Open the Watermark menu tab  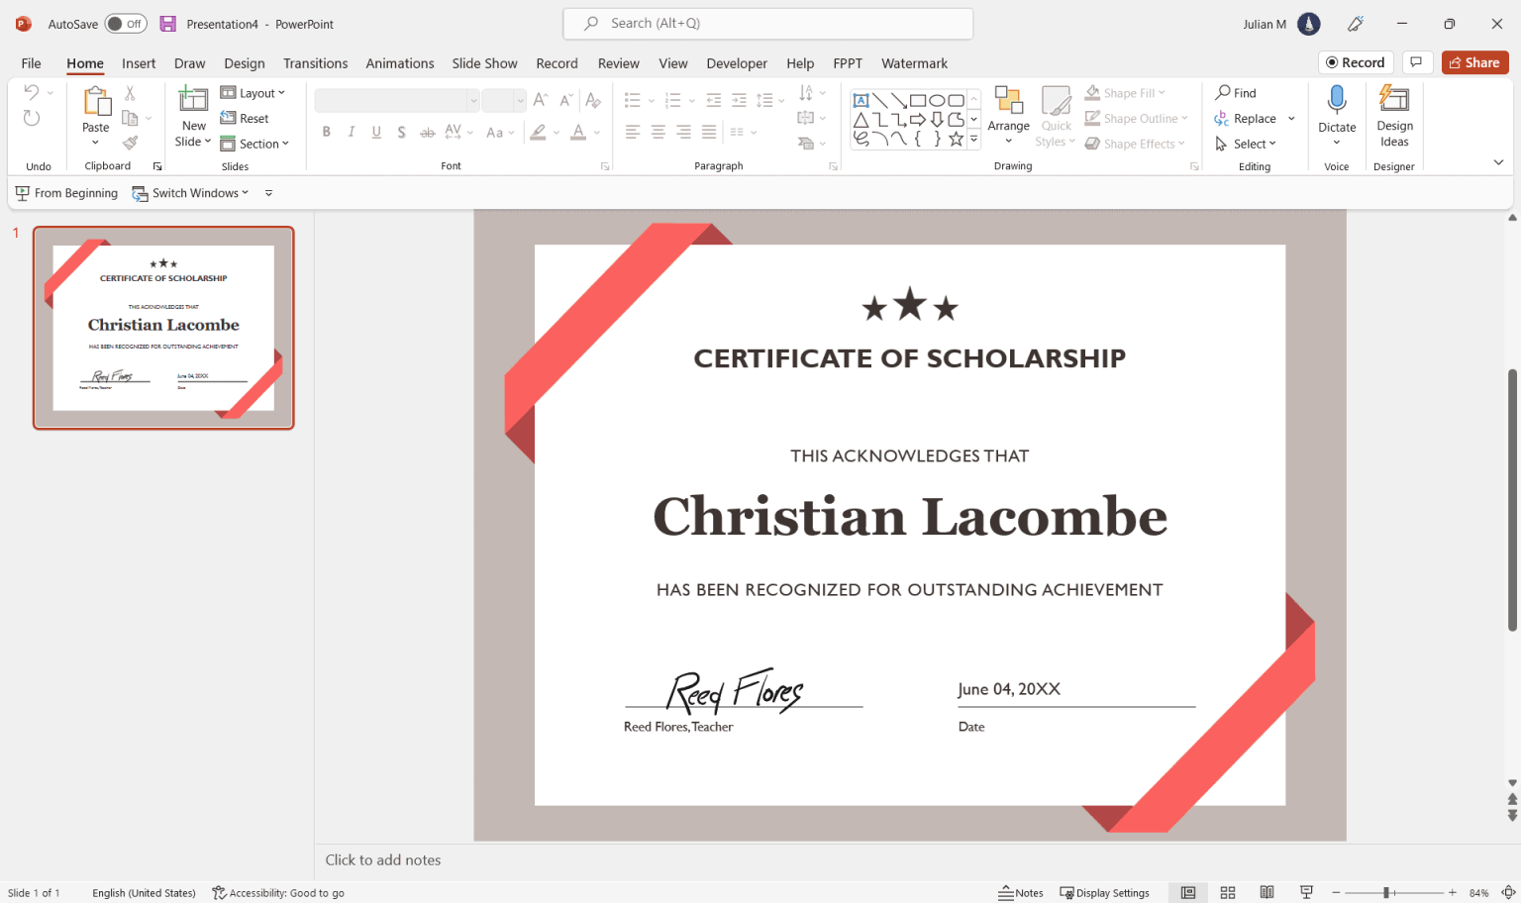coord(914,62)
